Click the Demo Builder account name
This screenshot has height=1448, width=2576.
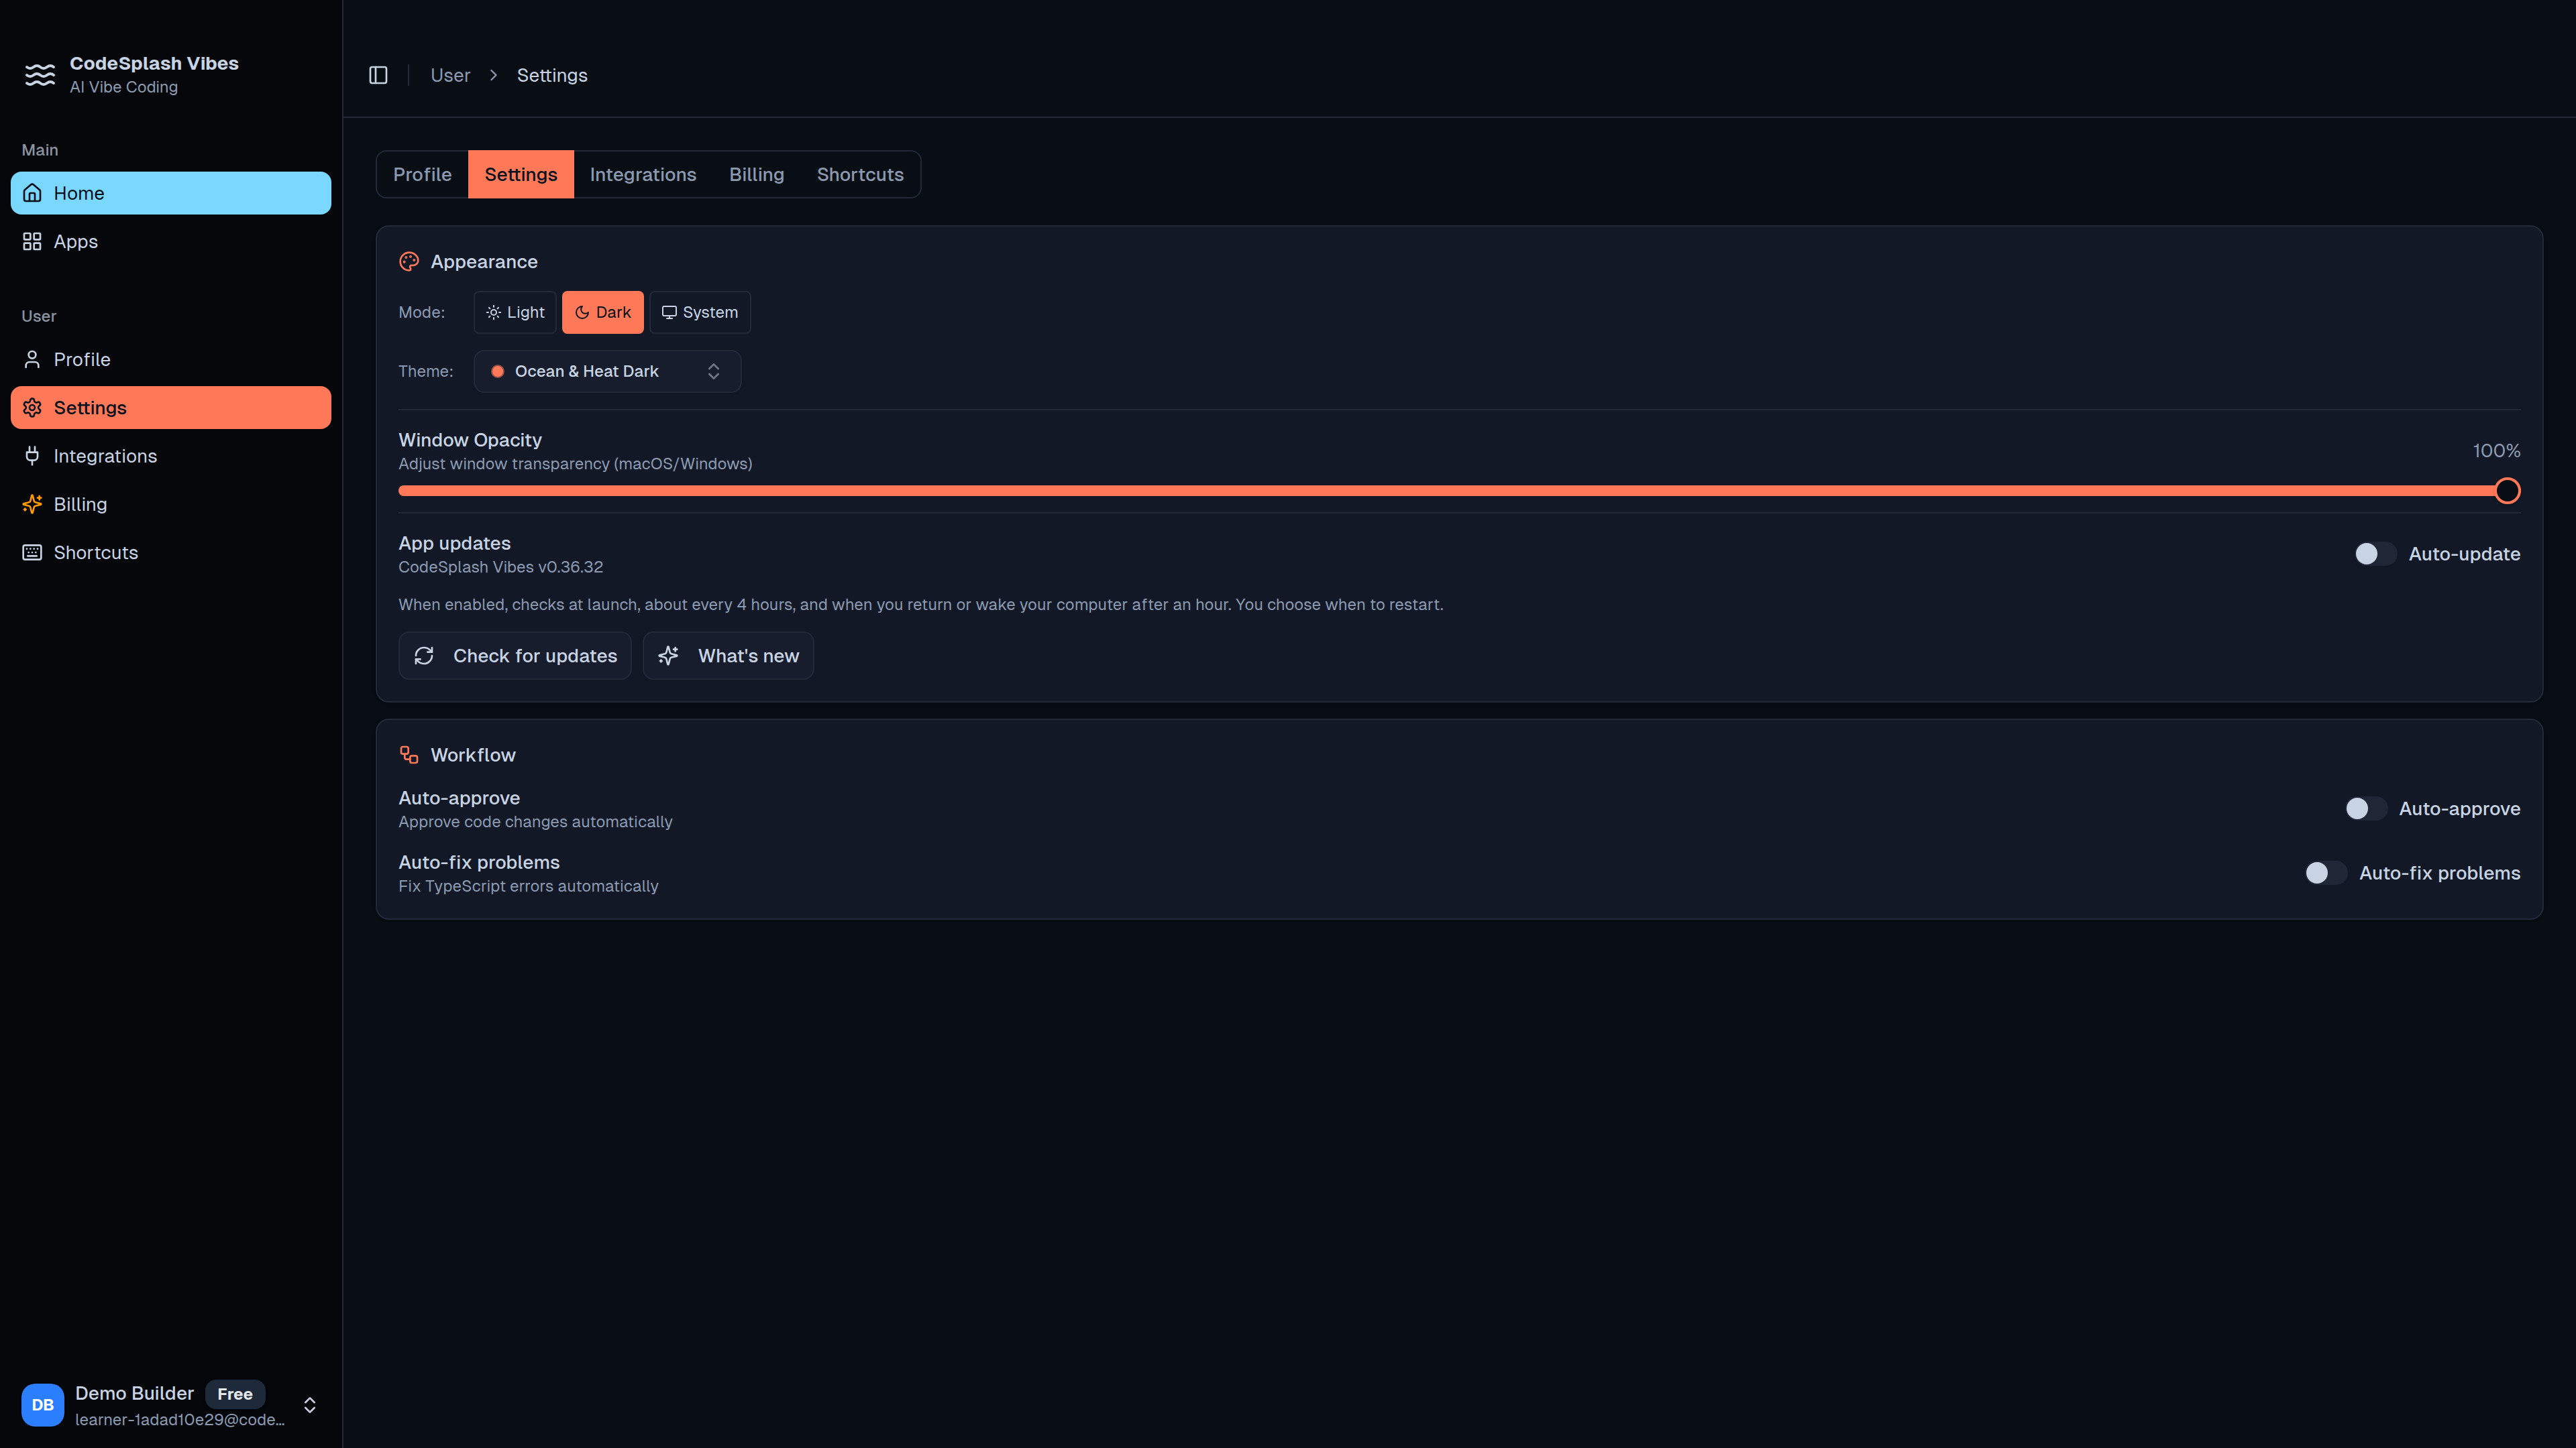click(x=134, y=1393)
